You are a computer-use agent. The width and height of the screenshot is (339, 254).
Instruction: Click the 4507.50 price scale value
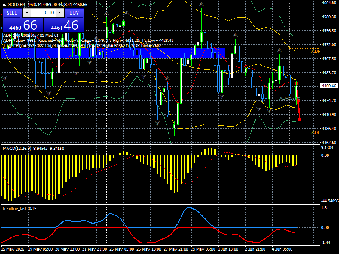(x=329, y=59)
